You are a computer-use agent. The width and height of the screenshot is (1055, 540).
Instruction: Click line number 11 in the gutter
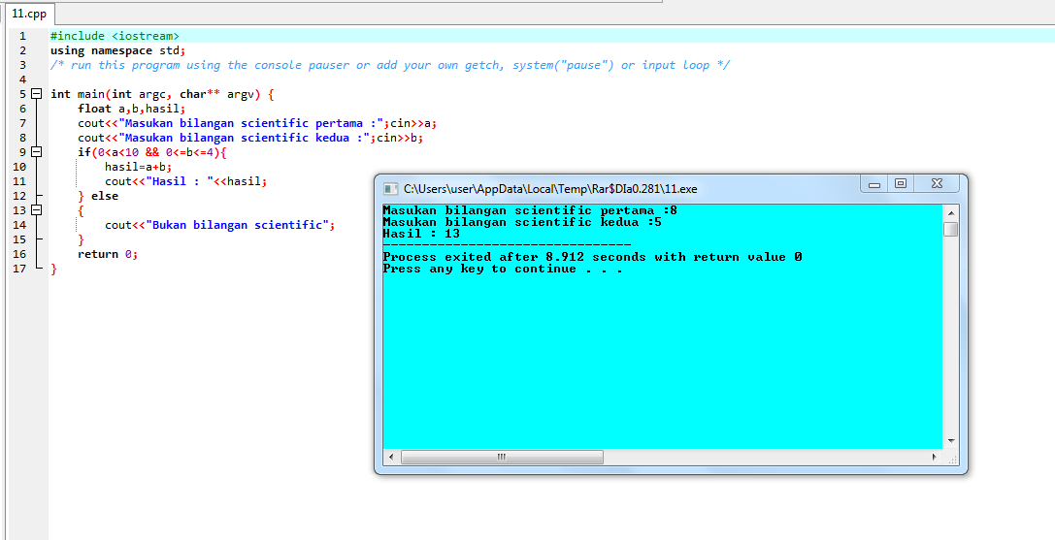coord(18,181)
